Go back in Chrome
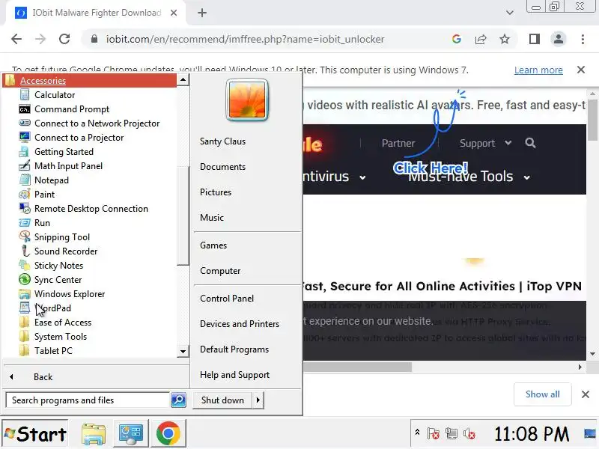Image resolution: width=599 pixels, height=449 pixels. point(16,39)
